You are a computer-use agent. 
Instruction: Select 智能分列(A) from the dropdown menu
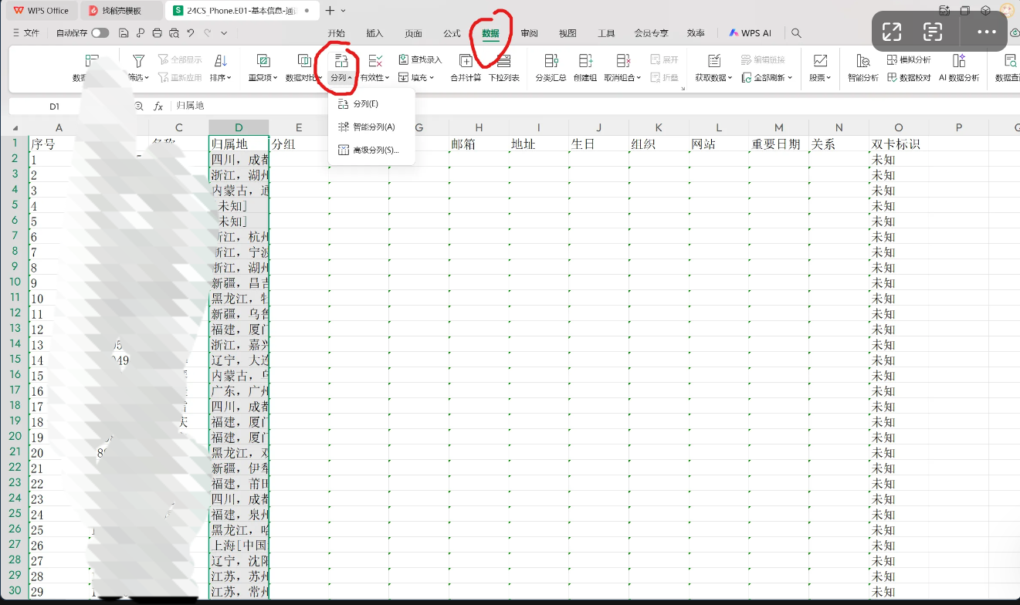[373, 127]
